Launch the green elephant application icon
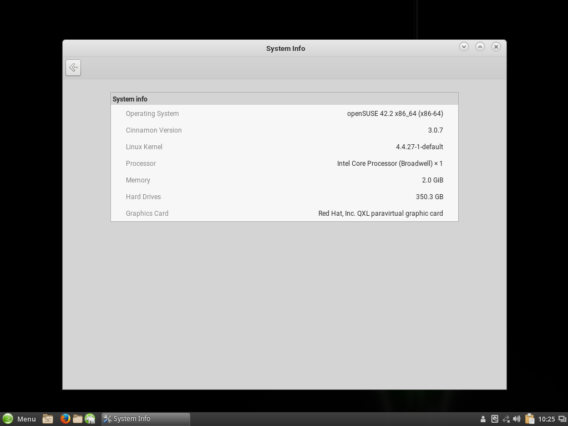This screenshot has width=568, height=426. pos(90,419)
